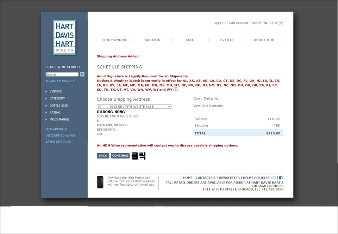Open SAVED SEARCHES link

click(58, 142)
